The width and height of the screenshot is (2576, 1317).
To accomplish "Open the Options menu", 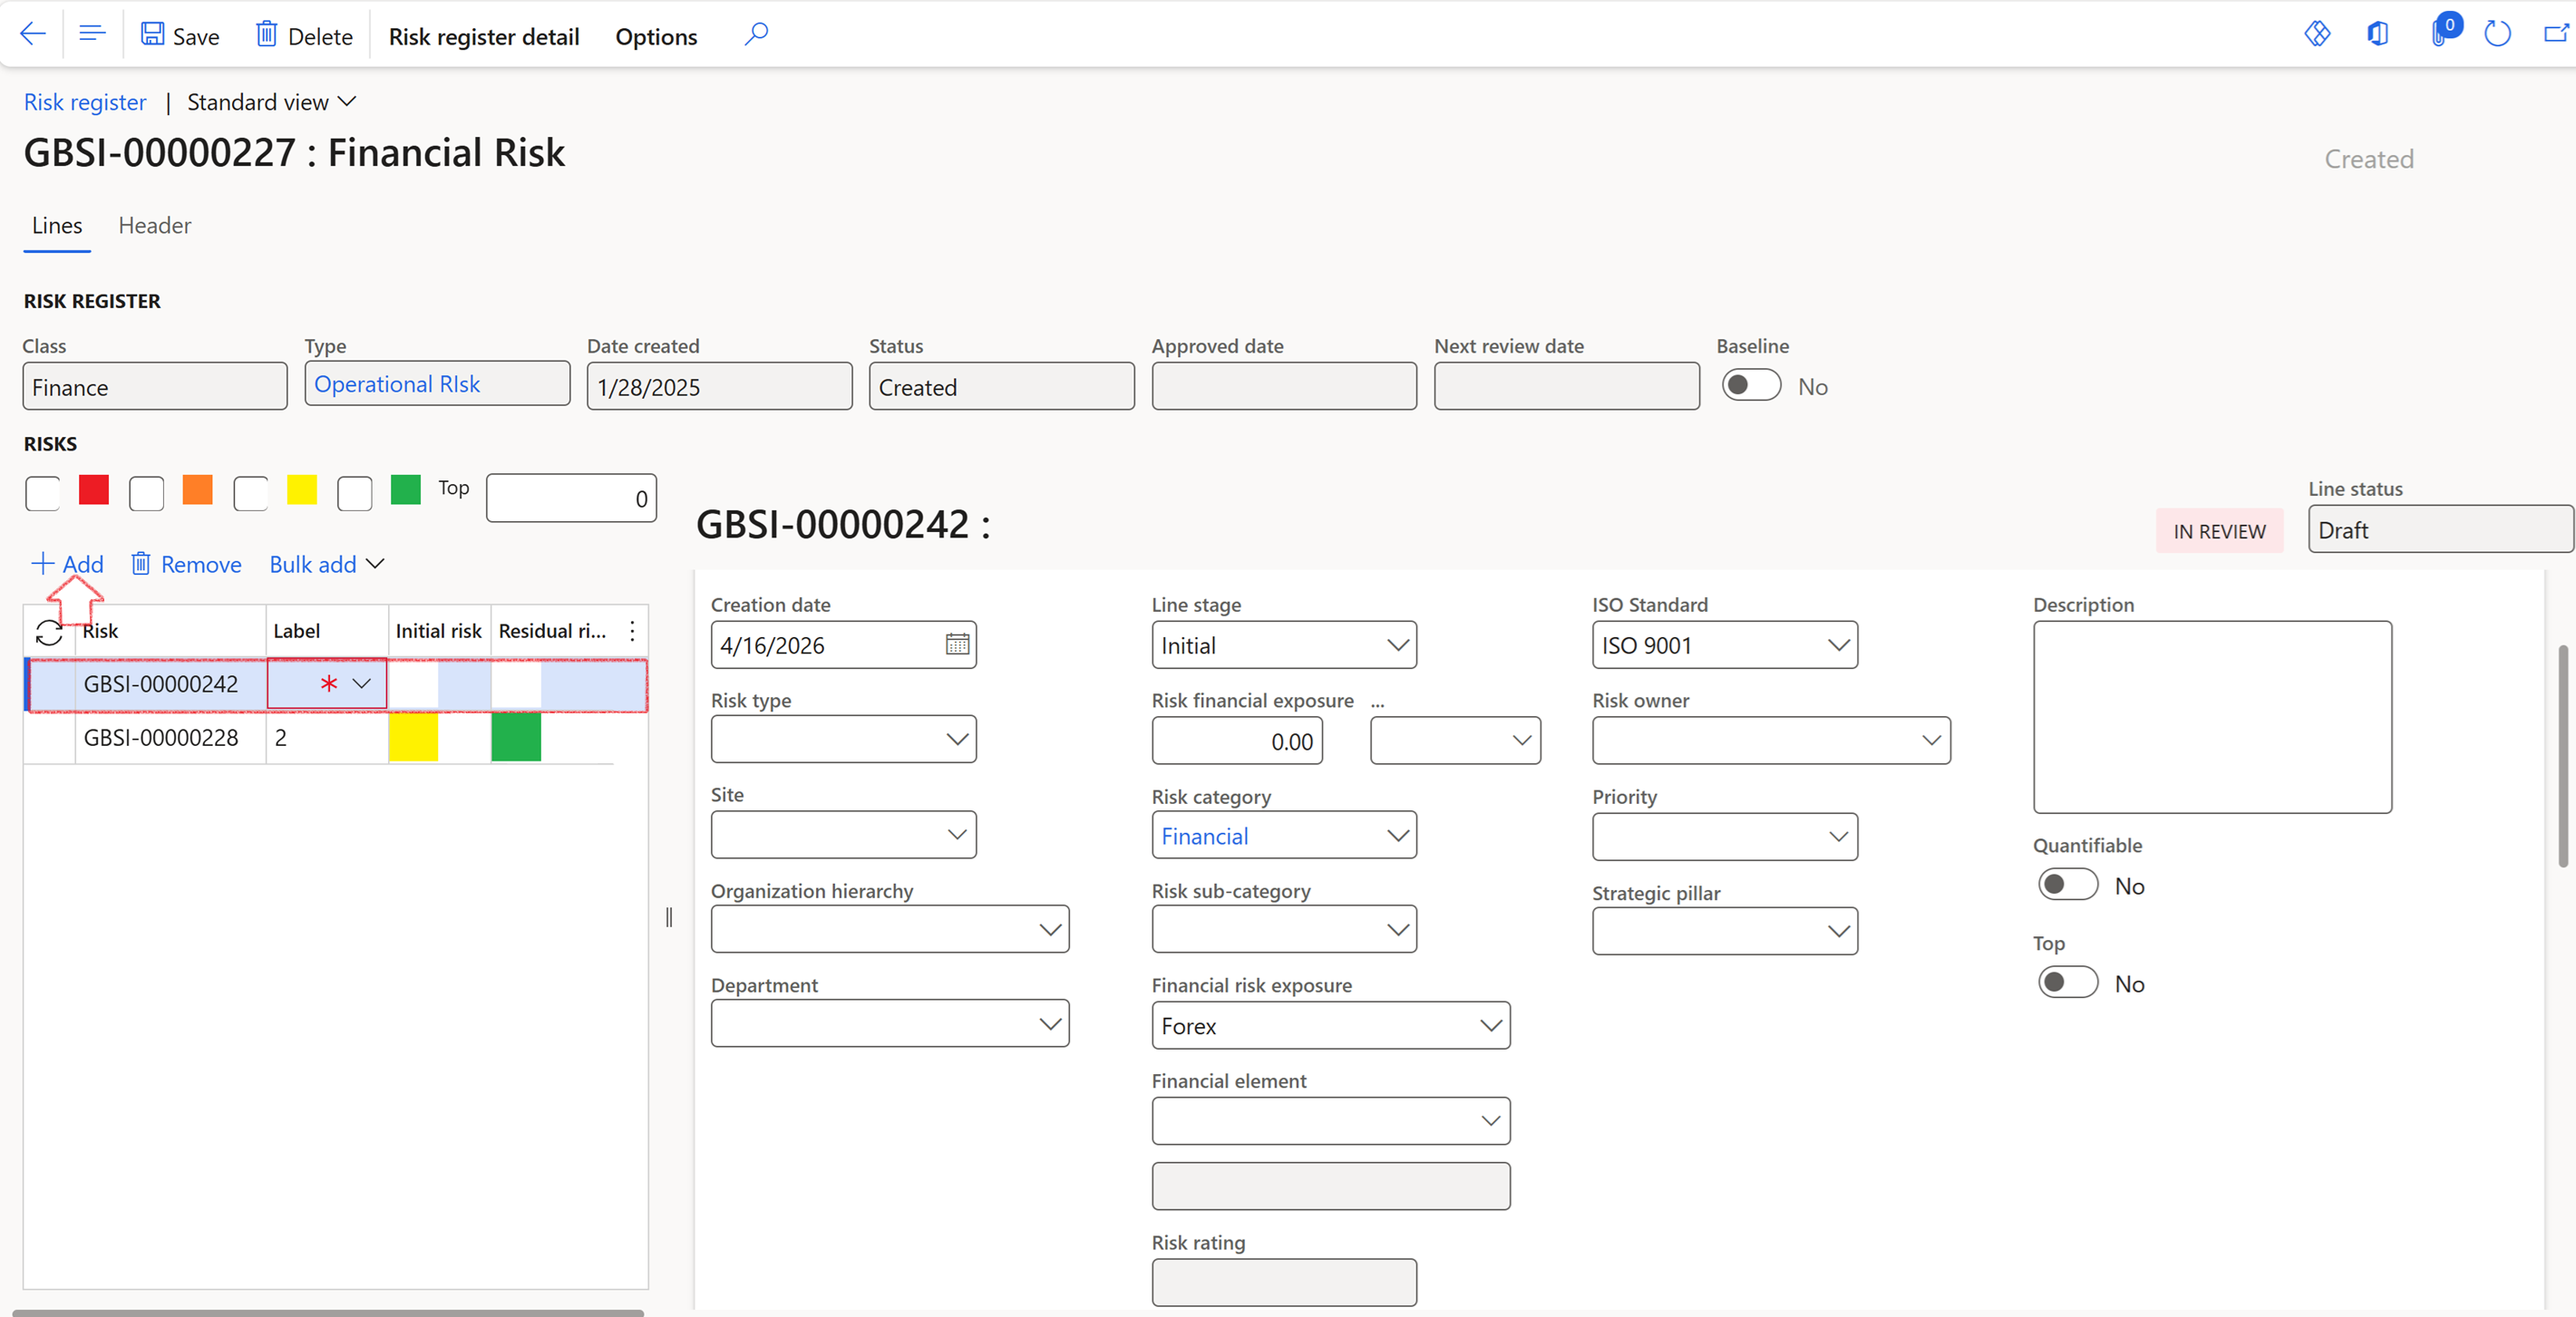I will click(656, 37).
